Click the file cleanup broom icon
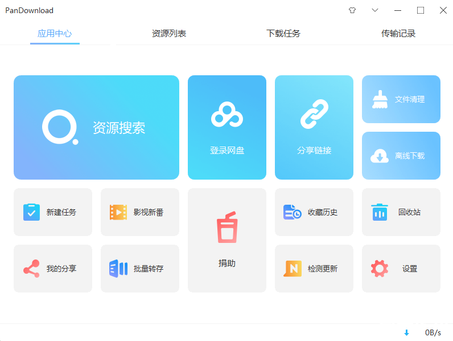 pos(380,99)
